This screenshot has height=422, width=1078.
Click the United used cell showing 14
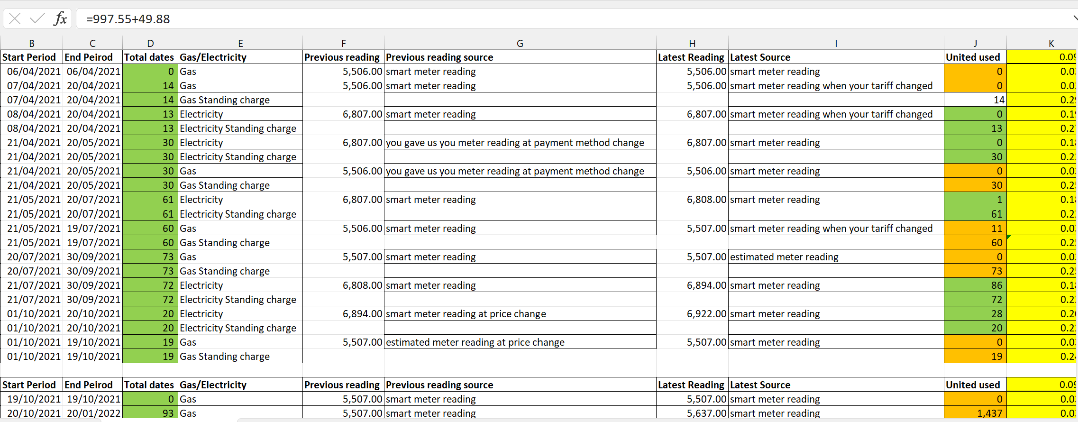975,100
